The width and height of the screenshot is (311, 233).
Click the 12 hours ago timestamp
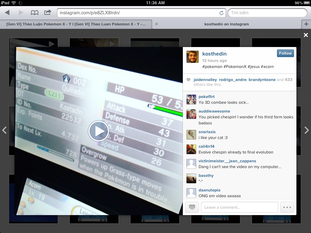[214, 61]
